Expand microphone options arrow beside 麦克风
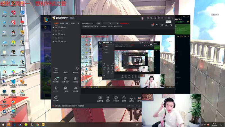The height and width of the screenshot is (127, 225). (x=135, y=98)
